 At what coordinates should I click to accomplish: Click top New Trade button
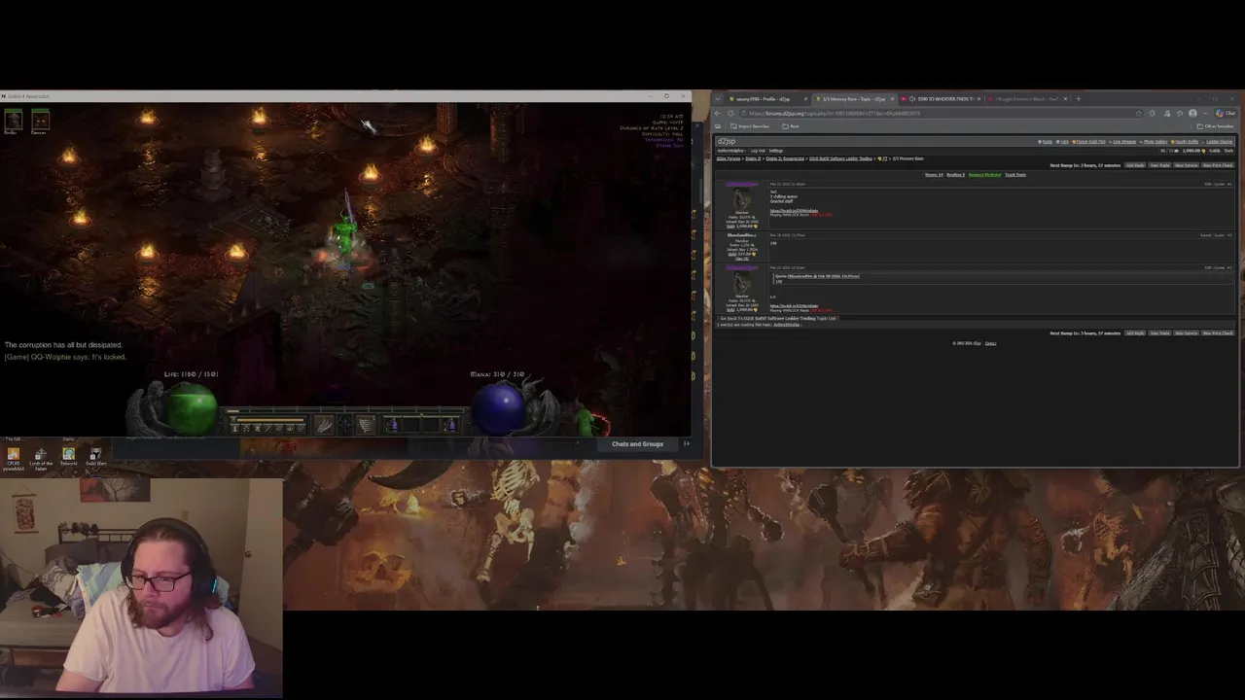point(1159,165)
